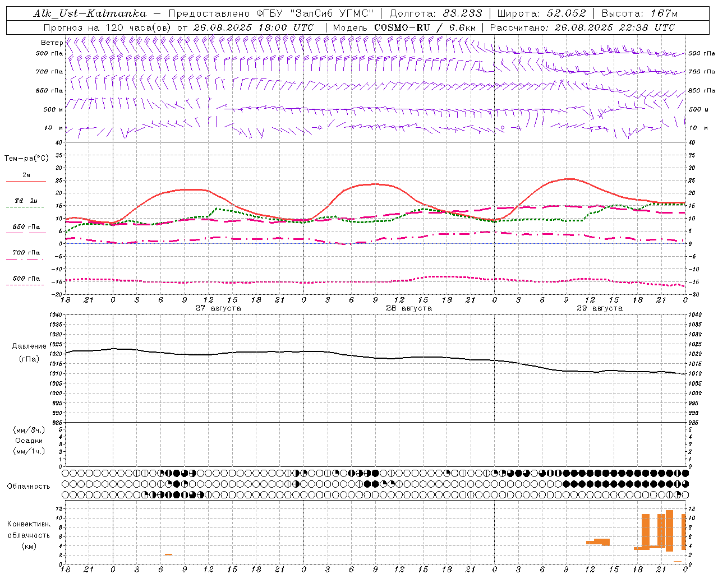The height and width of the screenshot is (574, 718).
Task: Click 'Прогноз на 120 часа(ов)' forecast header
Action: click(x=108, y=27)
